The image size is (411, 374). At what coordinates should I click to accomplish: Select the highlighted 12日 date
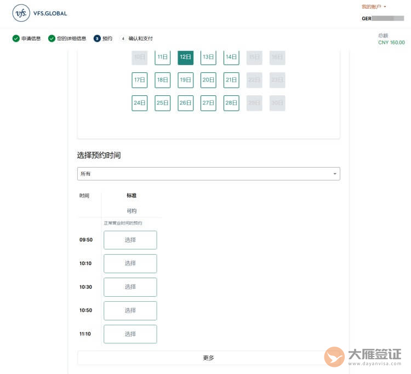(186, 57)
